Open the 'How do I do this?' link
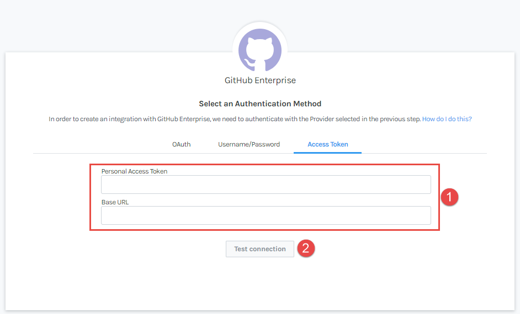 click(447, 119)
